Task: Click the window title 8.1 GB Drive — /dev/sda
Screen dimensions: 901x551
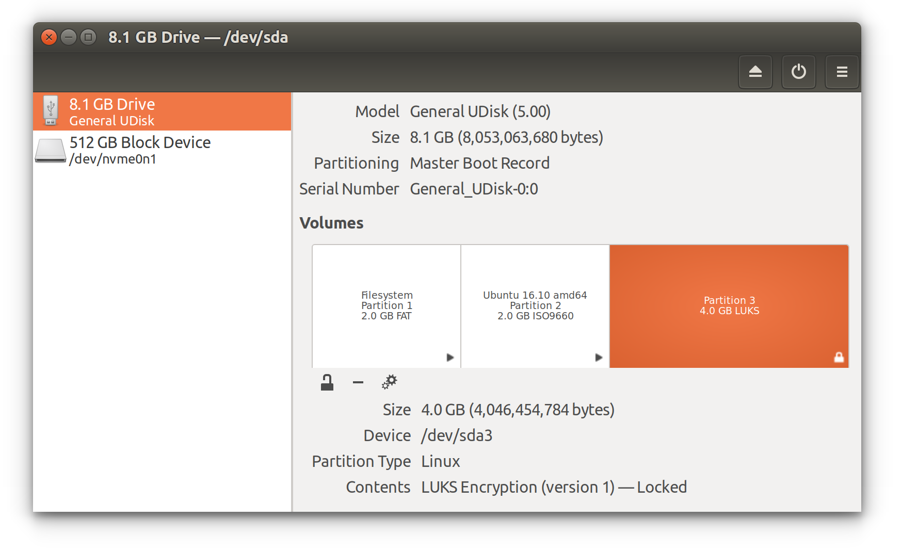Action: click(198, 38)
